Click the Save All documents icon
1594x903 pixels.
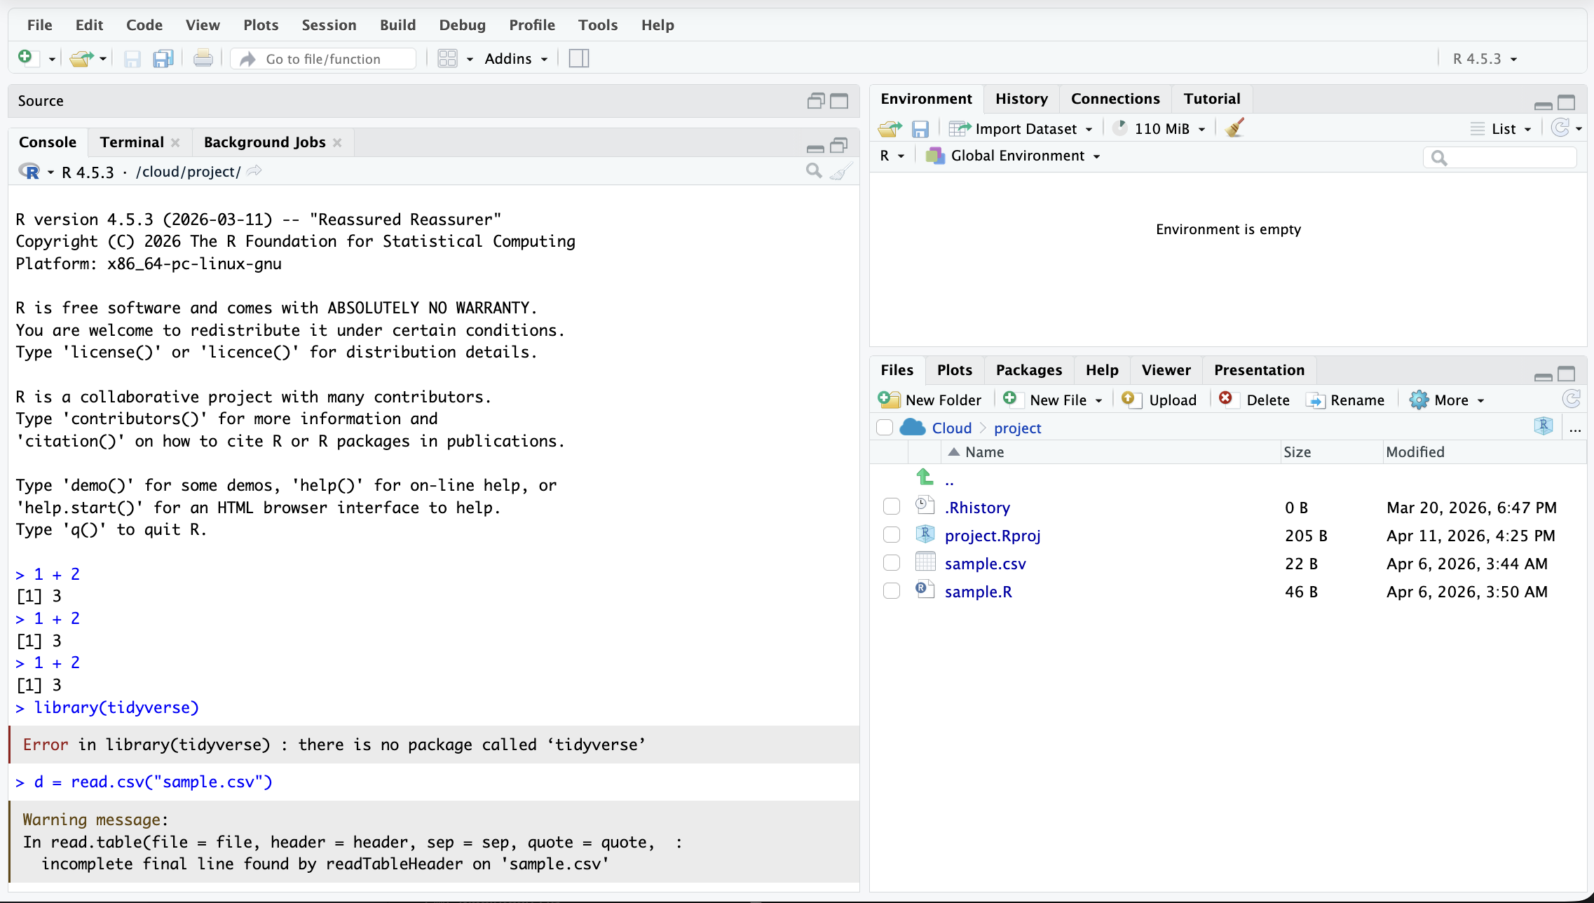point(163,59)
